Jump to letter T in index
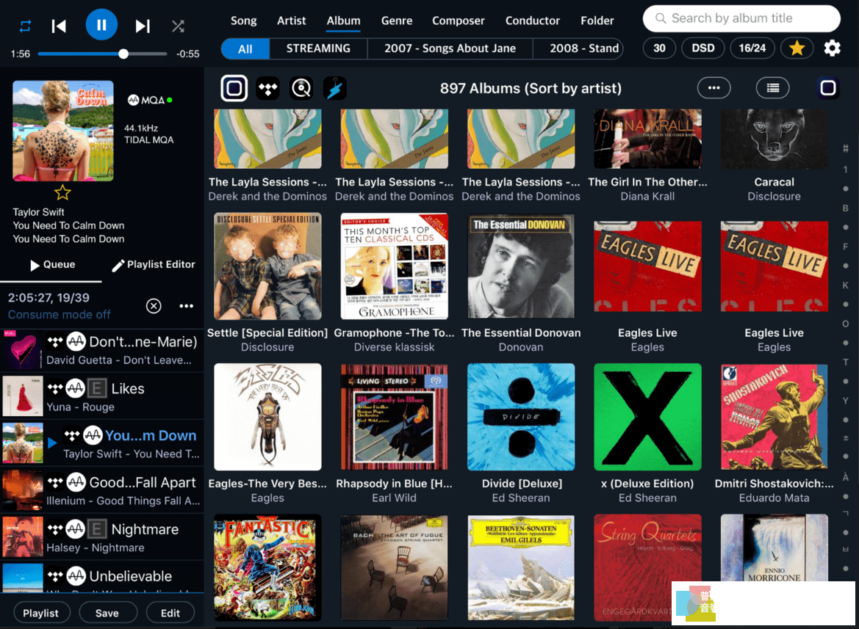The width and height of the screenshot is (859, 629). 845,362
